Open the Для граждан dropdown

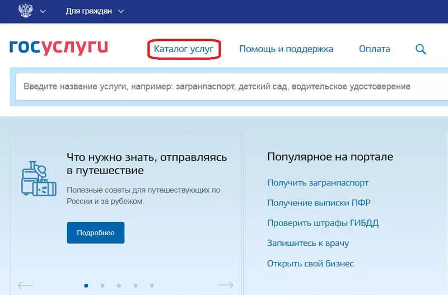[x=95, y=11]
